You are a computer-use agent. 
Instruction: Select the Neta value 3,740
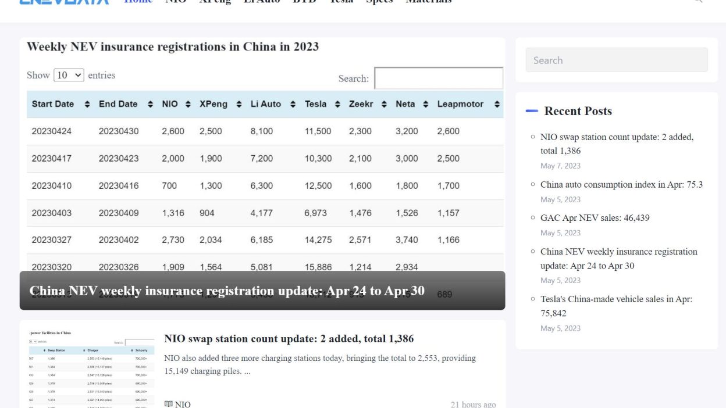pyautogui.click(x=407, y=239)
